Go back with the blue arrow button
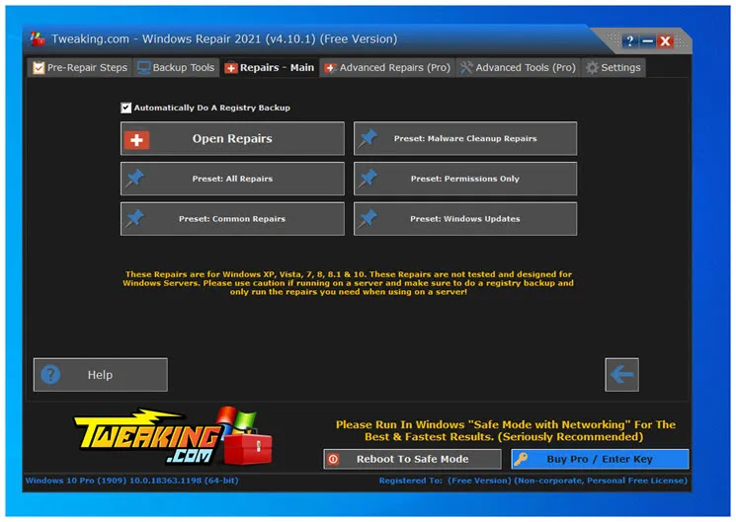 (x=622, y=375)
